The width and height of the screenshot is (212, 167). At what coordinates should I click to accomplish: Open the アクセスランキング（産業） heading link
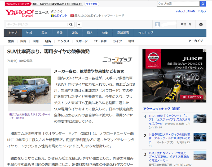[x=162, y=109]
